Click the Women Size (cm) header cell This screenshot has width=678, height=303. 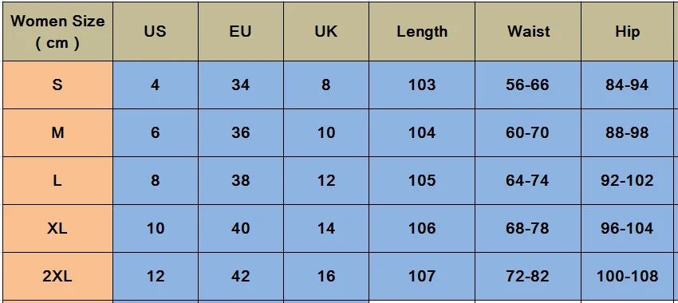(x=57, y=32)
